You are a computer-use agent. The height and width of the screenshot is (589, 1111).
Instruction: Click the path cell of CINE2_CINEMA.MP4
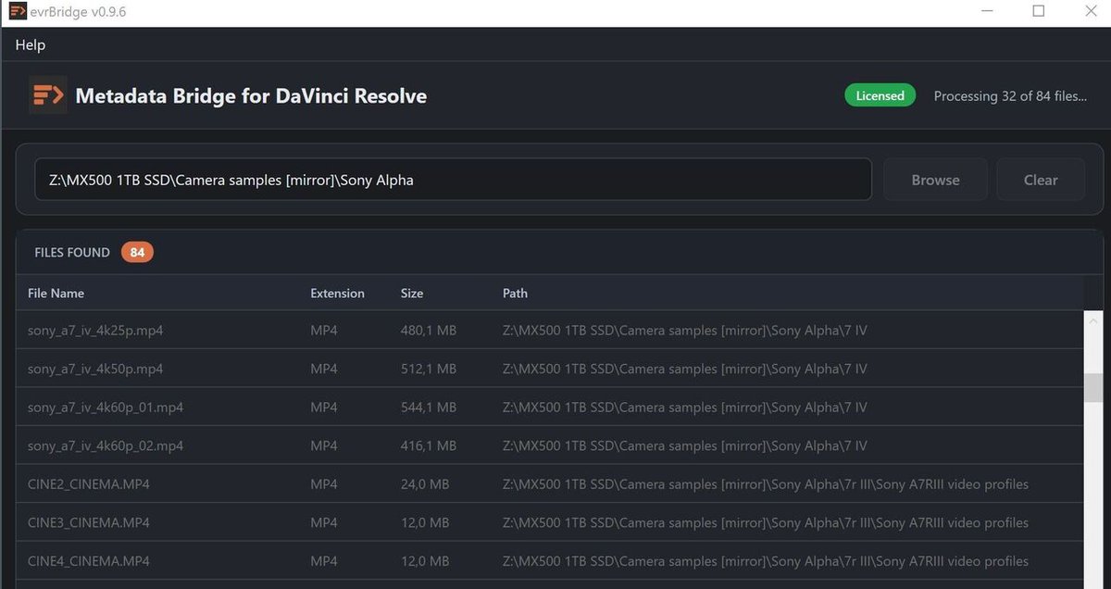click(765, 483)
